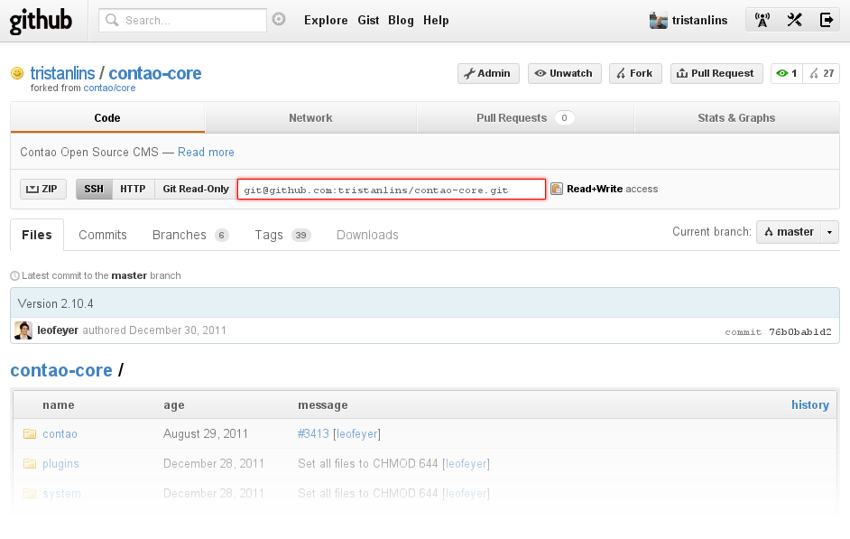Click the Fork button
Viewport: 850px width, 539px height.
[x=635, y=73]
